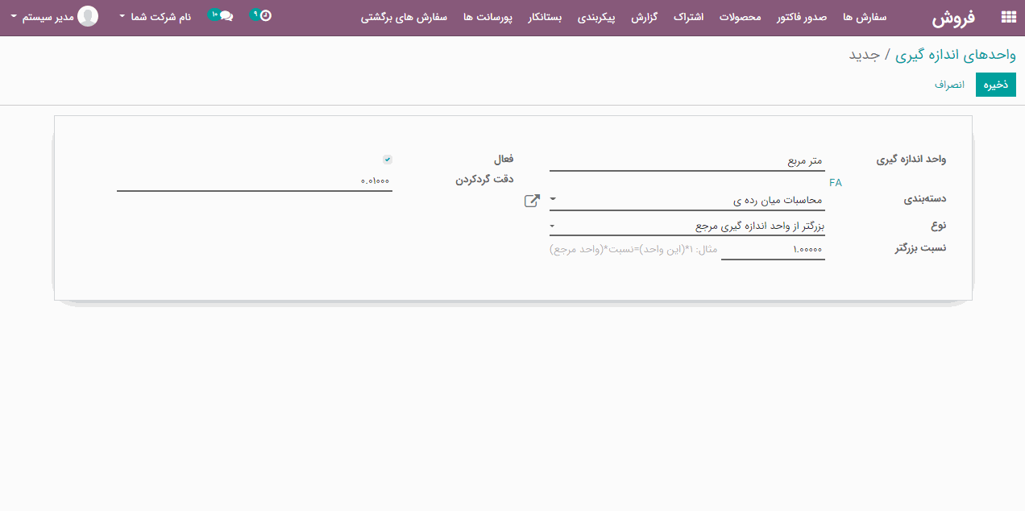The width and height of the screenshot is (1025, 511).
Task: Open the محصولات menu
Action: [x=740, y=16]
